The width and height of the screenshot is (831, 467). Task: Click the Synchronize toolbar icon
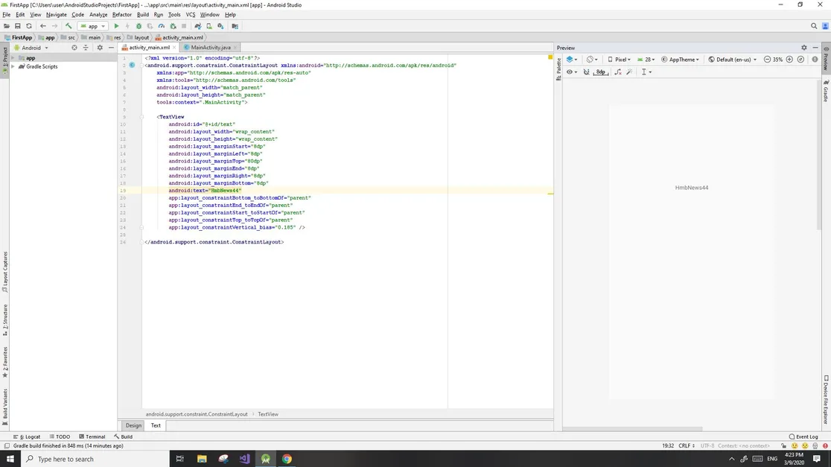point(29,26)
